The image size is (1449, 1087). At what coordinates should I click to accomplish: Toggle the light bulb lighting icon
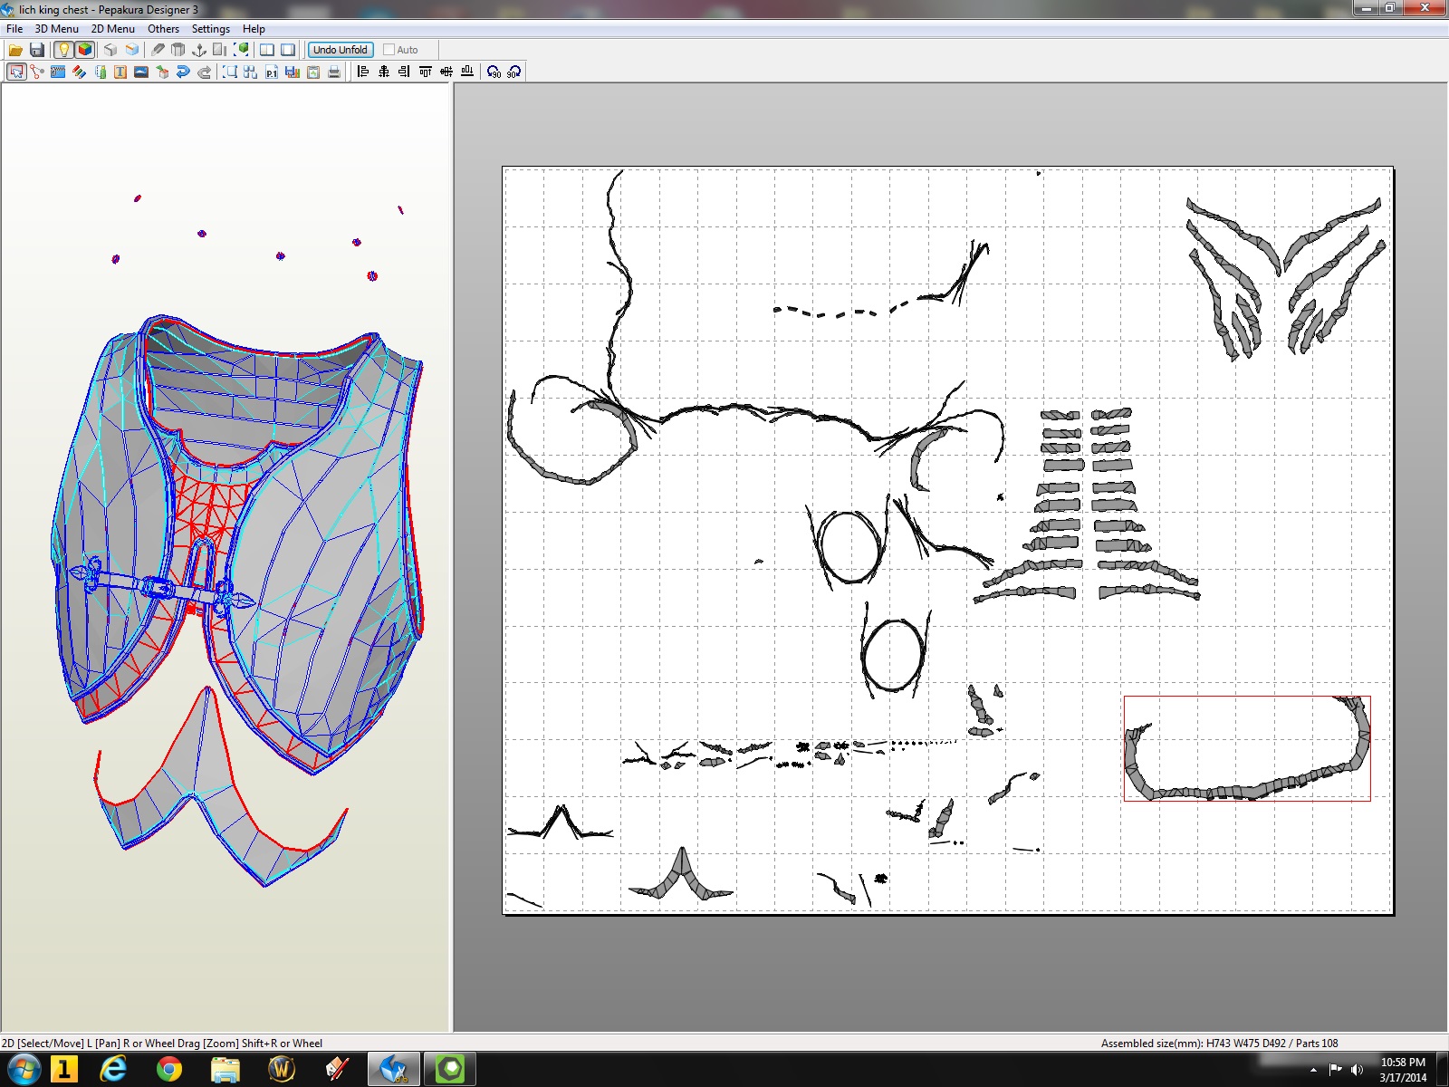63,50
